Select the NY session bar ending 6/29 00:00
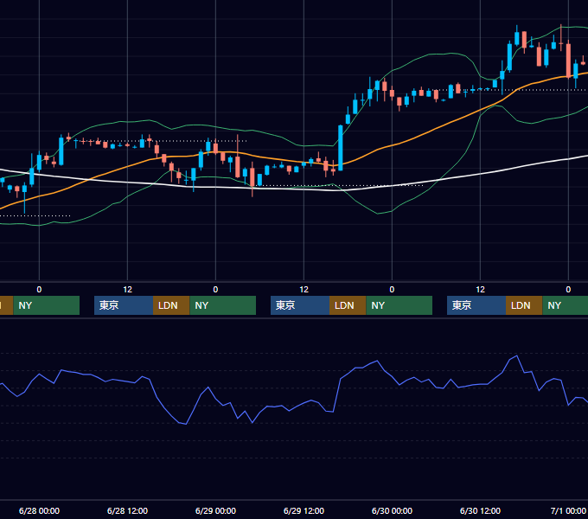Screen dimensions: 588x519 click(x=223, y=305)
